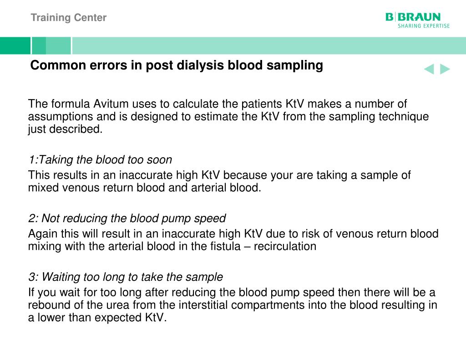Viewport: 466px width, 349px height.
Task: Click paragraph about urea rebound
Action: (x=233, y=305)
